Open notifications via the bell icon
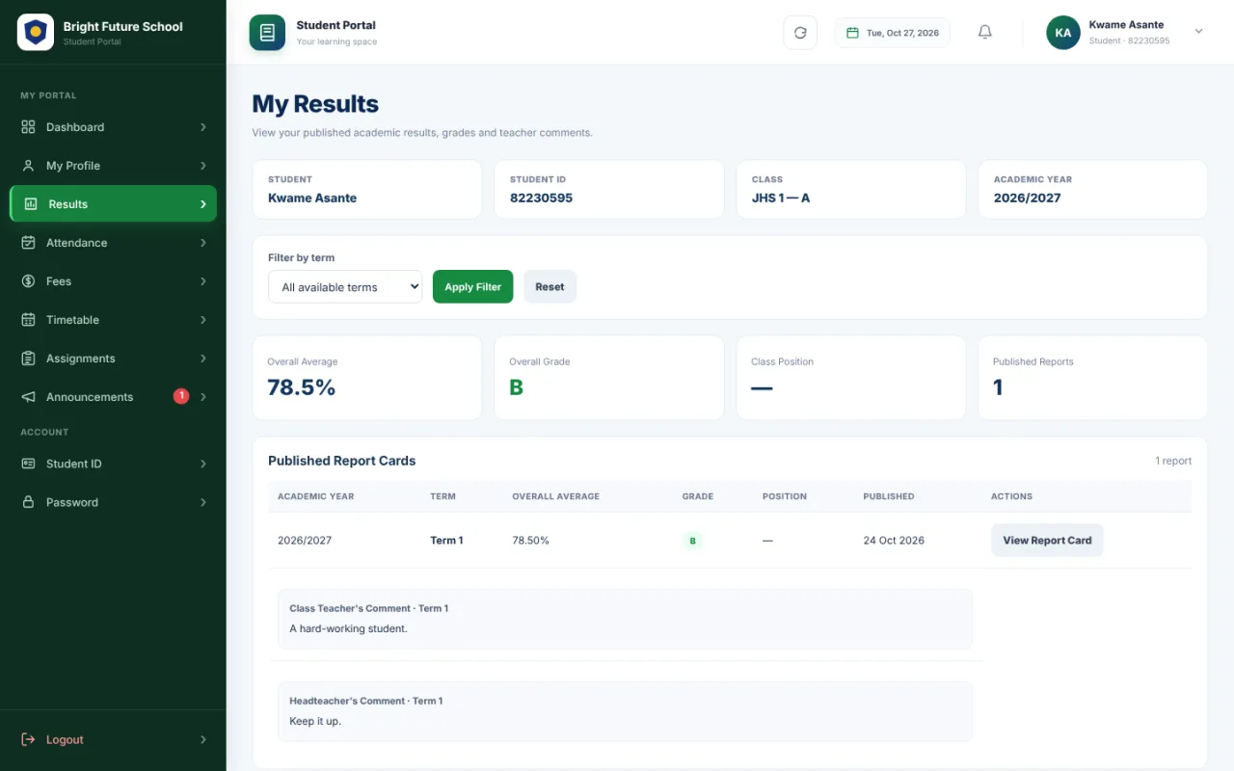1234x771 pixels. pos(985,33)
